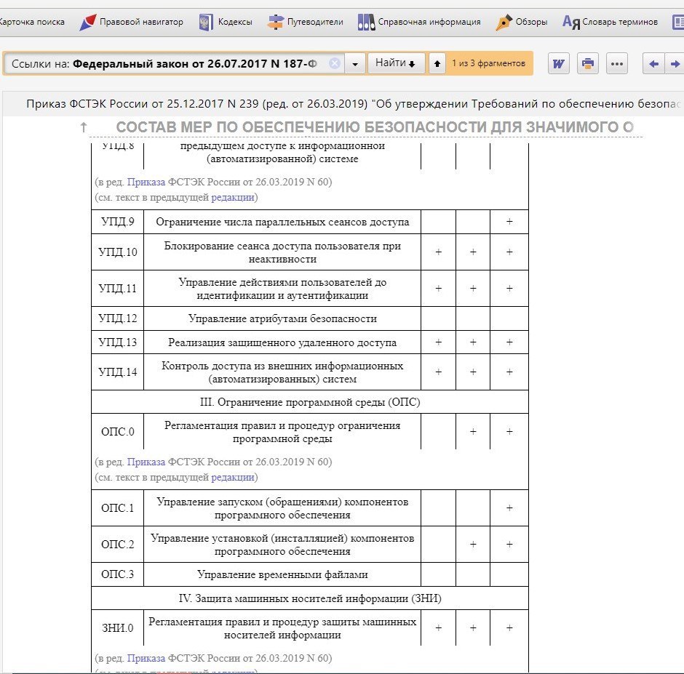Click Регламентация правил и процедур ограничения программной среды
Screen dimensions: 684x674
coord(282,432)
